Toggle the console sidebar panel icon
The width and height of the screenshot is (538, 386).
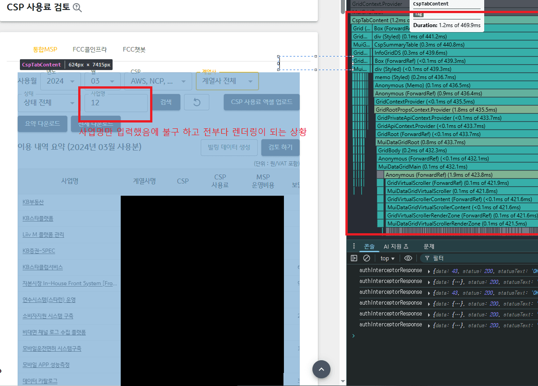coord(354,258)
